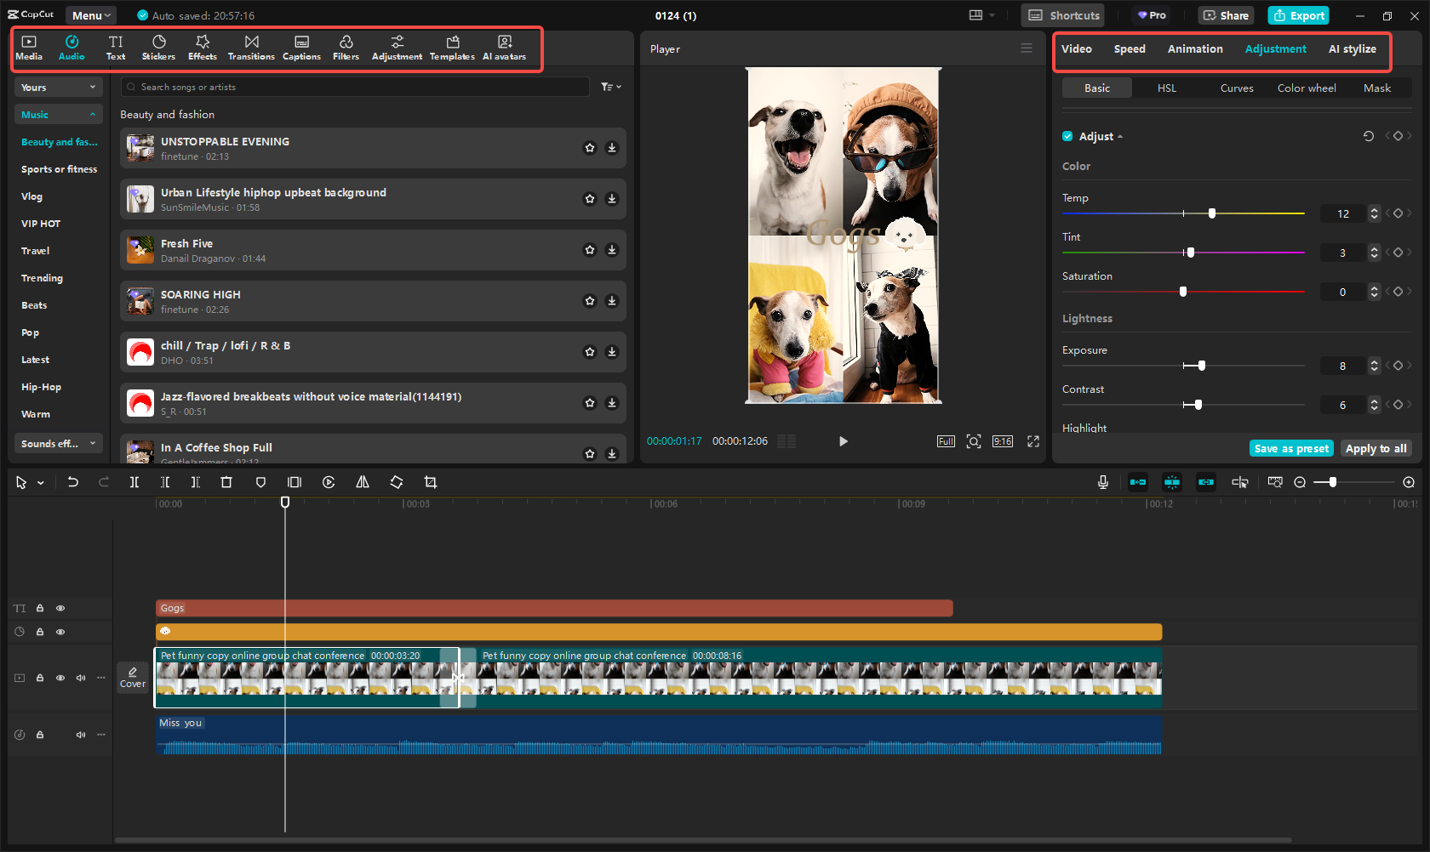Open the Menu dropdown

(x=91, y=15)
